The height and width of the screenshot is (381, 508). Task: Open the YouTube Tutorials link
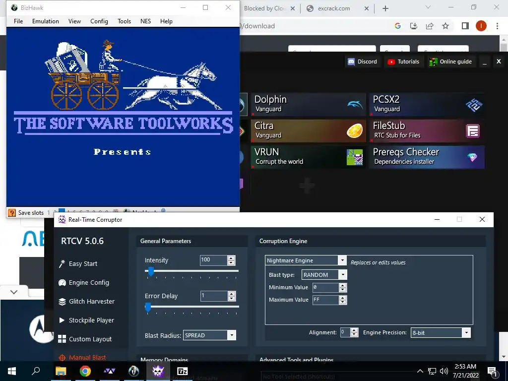tap(403, 62)
